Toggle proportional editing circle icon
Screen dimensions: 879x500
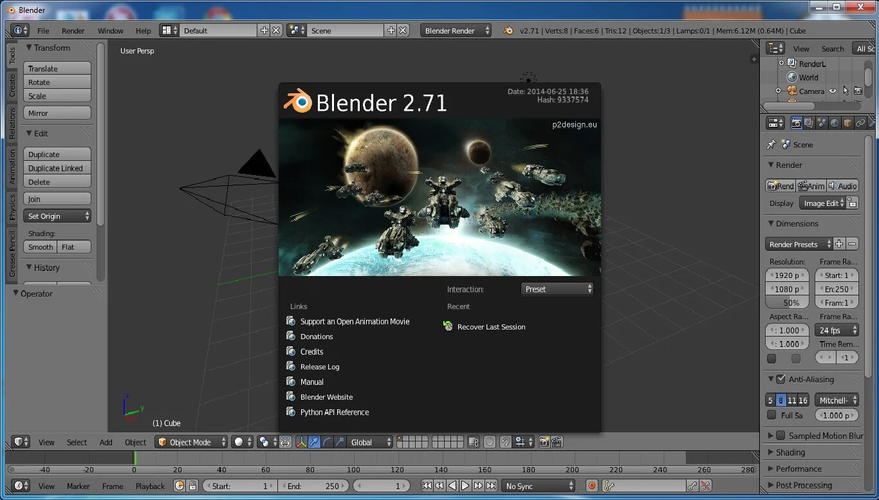pos(490,442)
